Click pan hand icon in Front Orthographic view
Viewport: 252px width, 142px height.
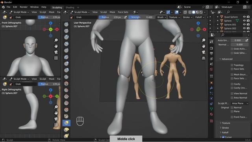coord(56,46)
